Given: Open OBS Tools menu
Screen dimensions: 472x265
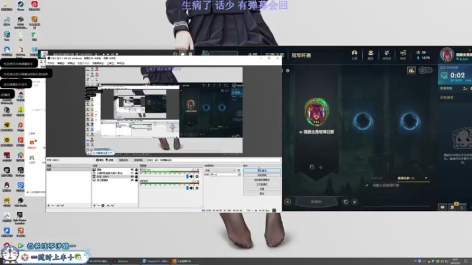Looking at the screenshot, I should pos(110,64).
